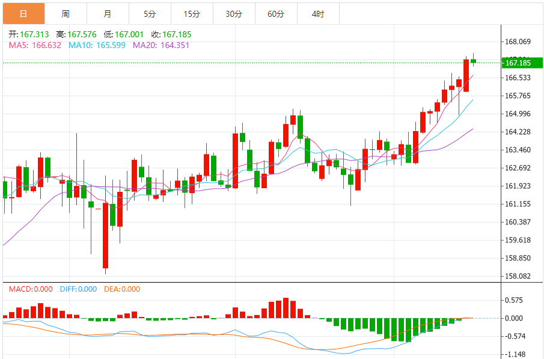Click the 158.850 price axis label
The width and height of the screenshot is (544, 359).
coord(518,259)
